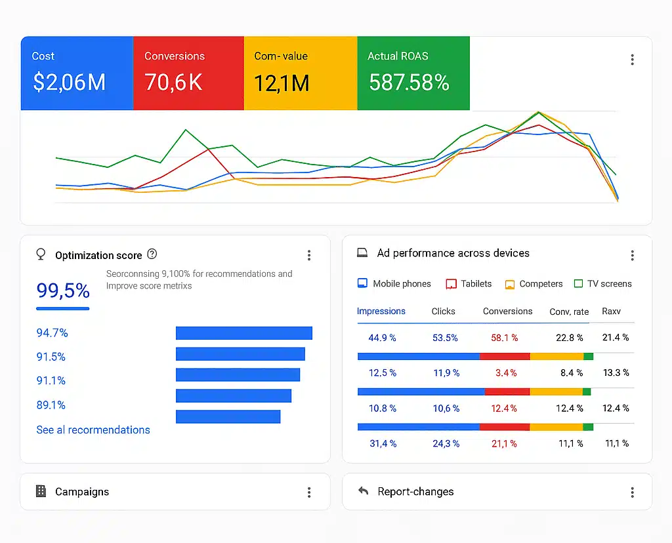The width and height of the screenshot is (672, 543).
Task: Toggle the Tabilets legend checkbox
Action: tap(451, 284)
